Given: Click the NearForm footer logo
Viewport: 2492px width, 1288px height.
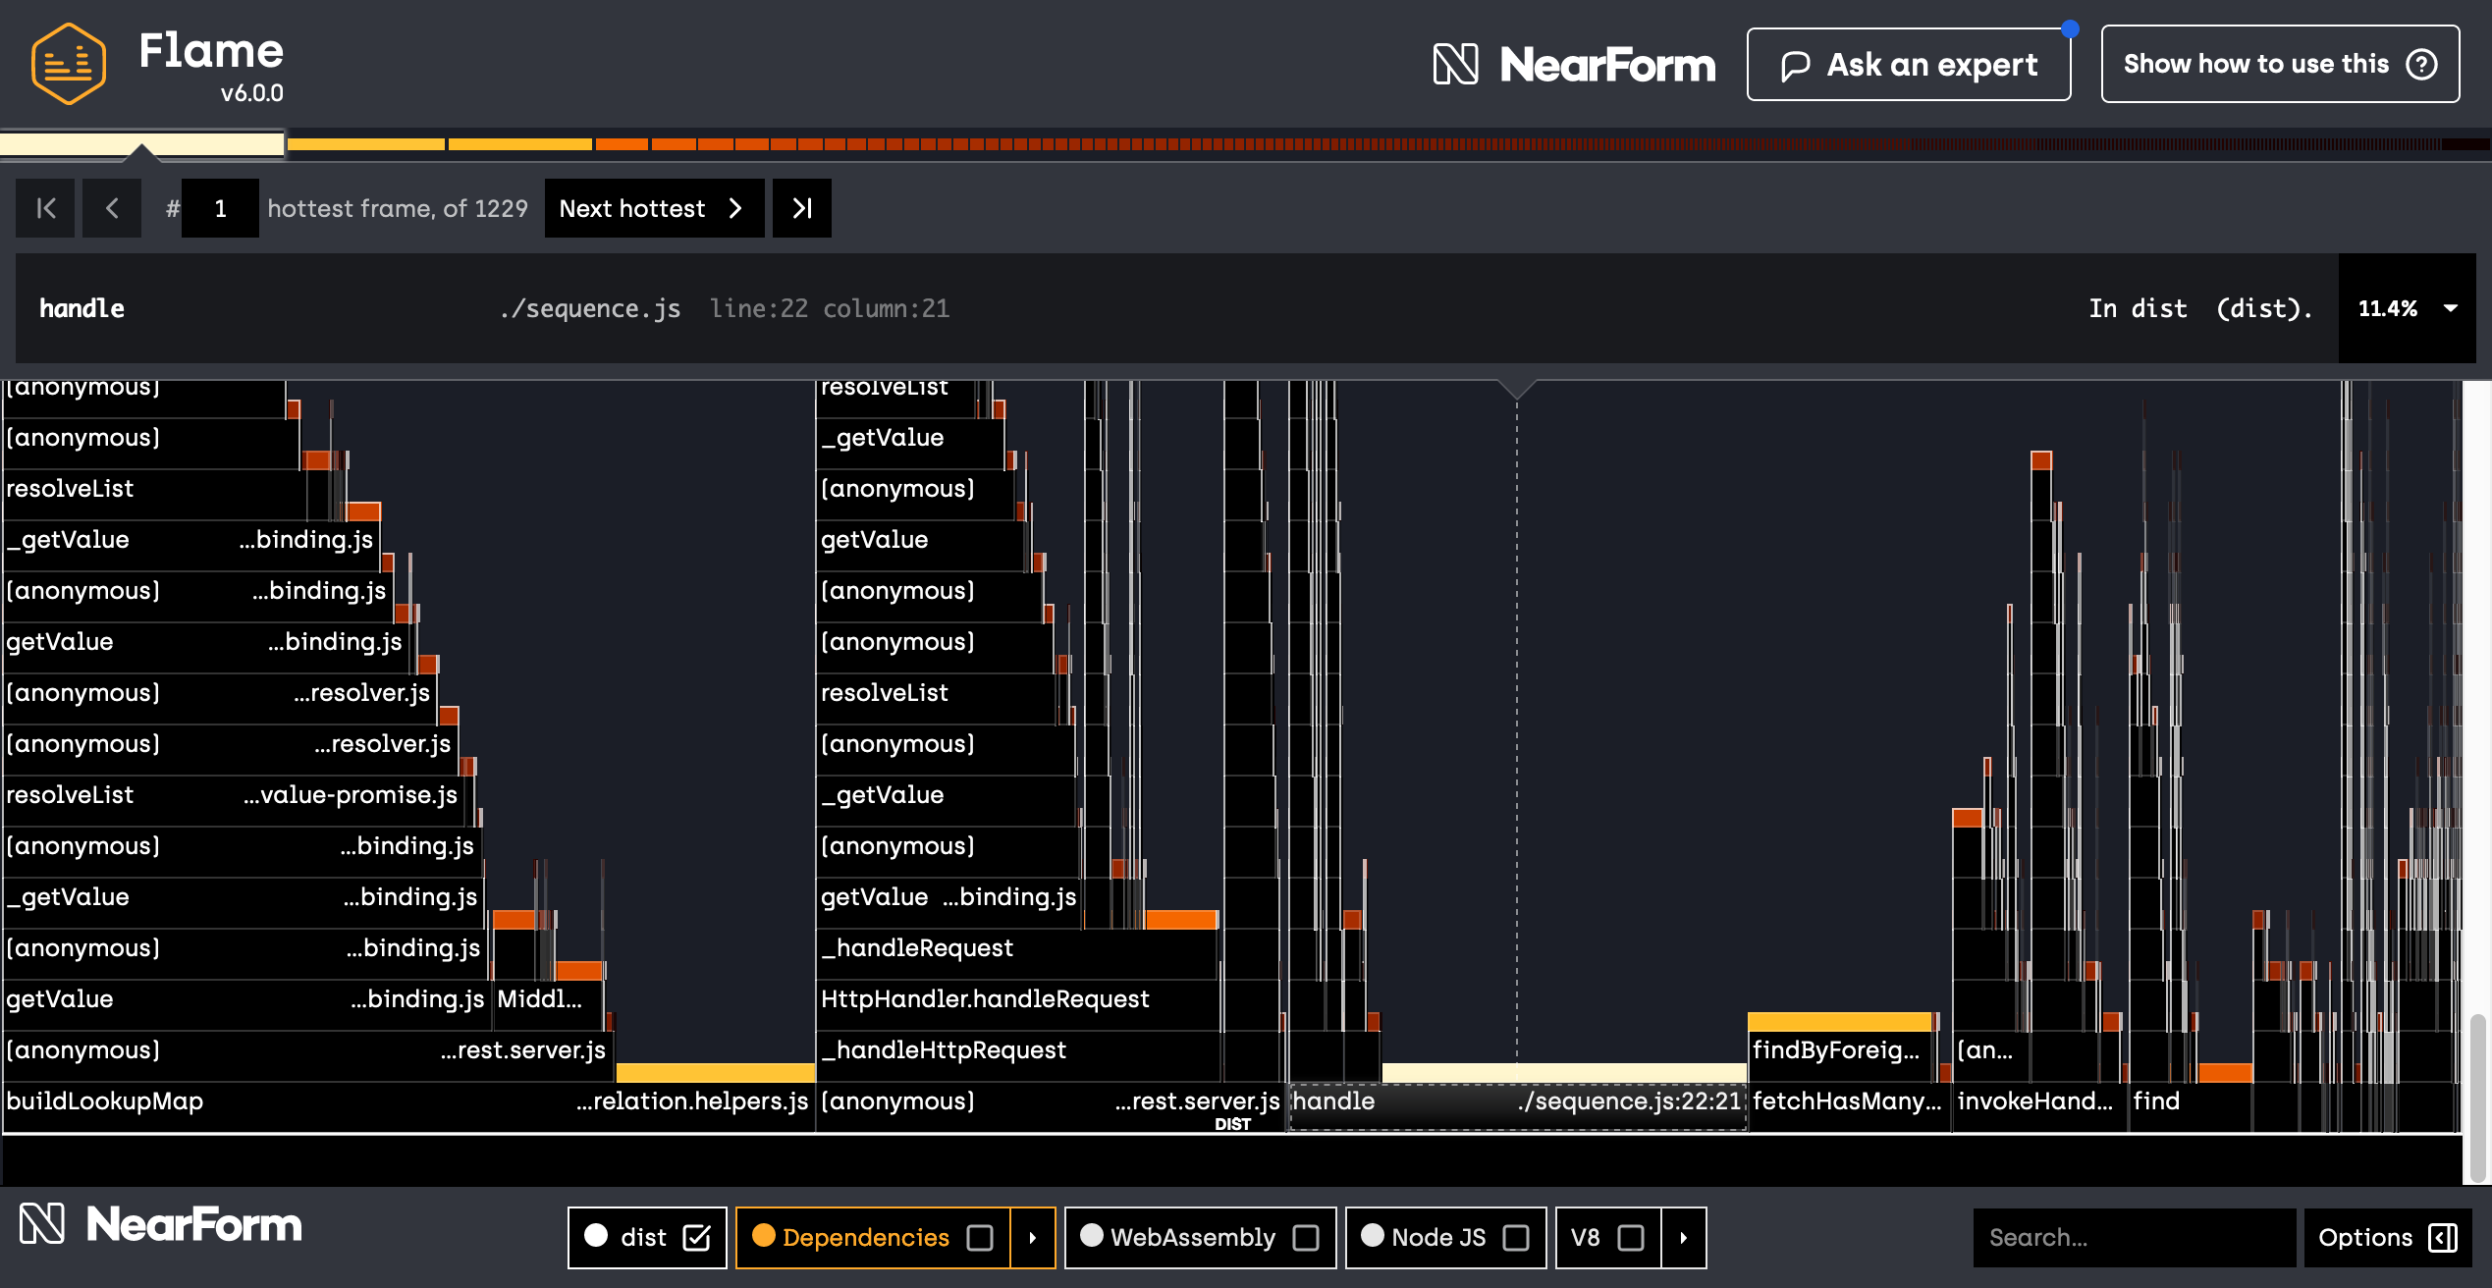Looking at the screenshot, I should point(160,1224).
